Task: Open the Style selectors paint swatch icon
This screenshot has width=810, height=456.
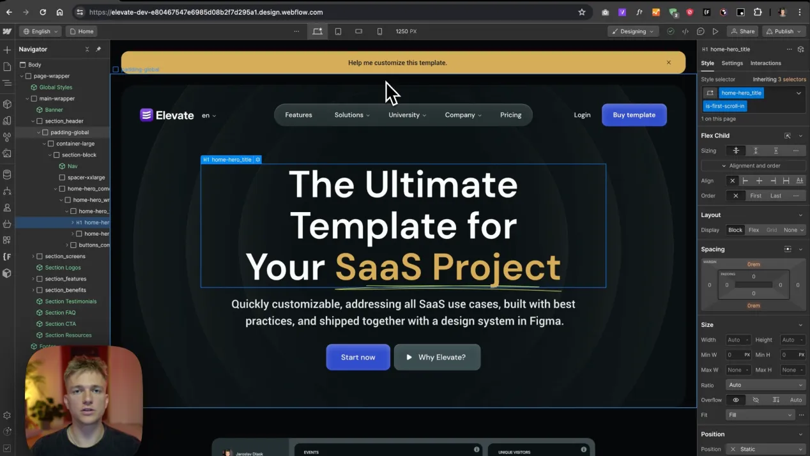Action: coord(7,120)
